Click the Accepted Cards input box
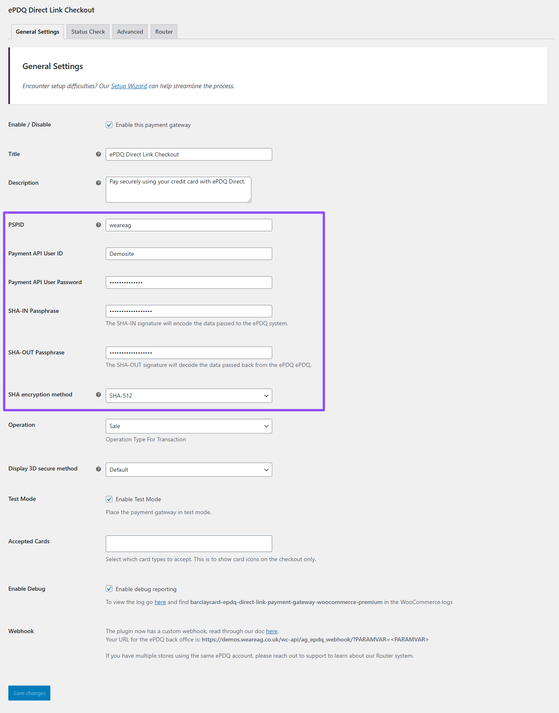This screenshot has height=713, width=559. pos(189,544)
